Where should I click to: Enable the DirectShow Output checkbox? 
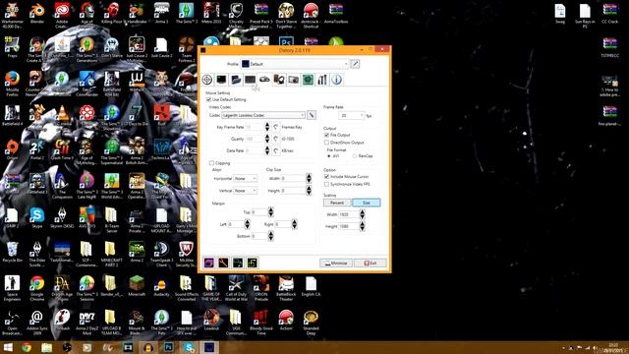pos(326,143)
